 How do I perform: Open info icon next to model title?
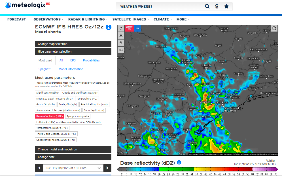[108, 27]
